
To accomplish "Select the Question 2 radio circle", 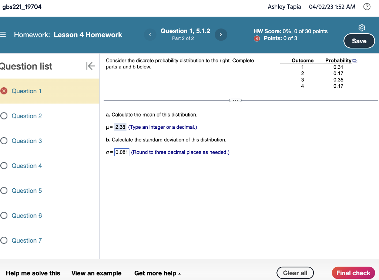I will tap(3, 116).
